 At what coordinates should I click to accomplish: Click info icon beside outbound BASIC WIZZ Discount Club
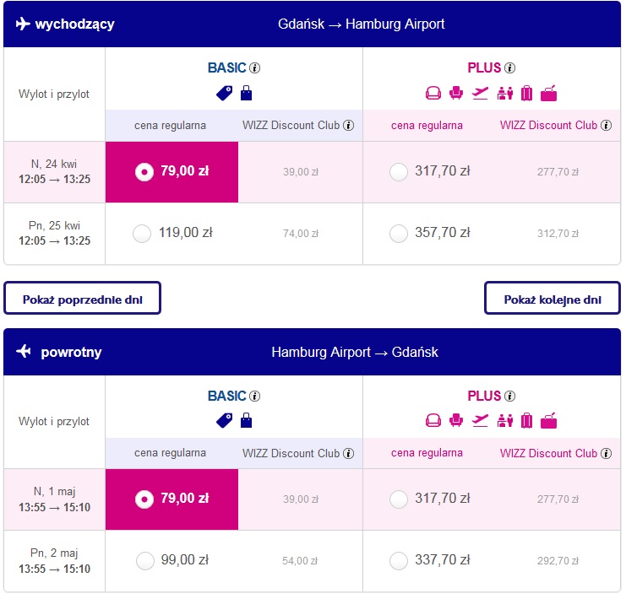point(349,126)
